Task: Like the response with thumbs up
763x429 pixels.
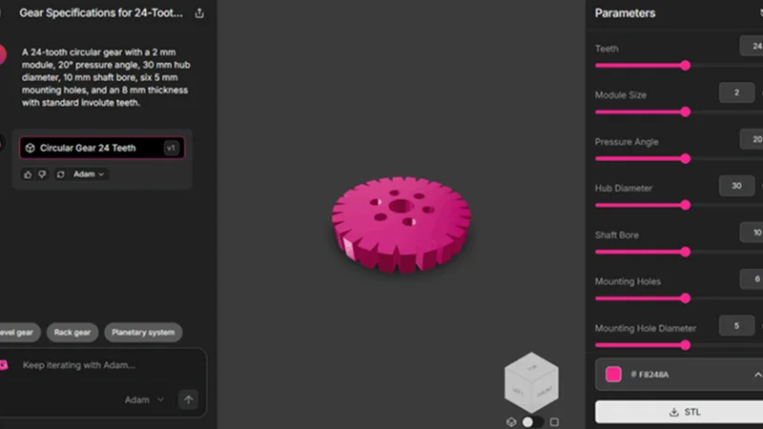Action: (x=28, y=174)
